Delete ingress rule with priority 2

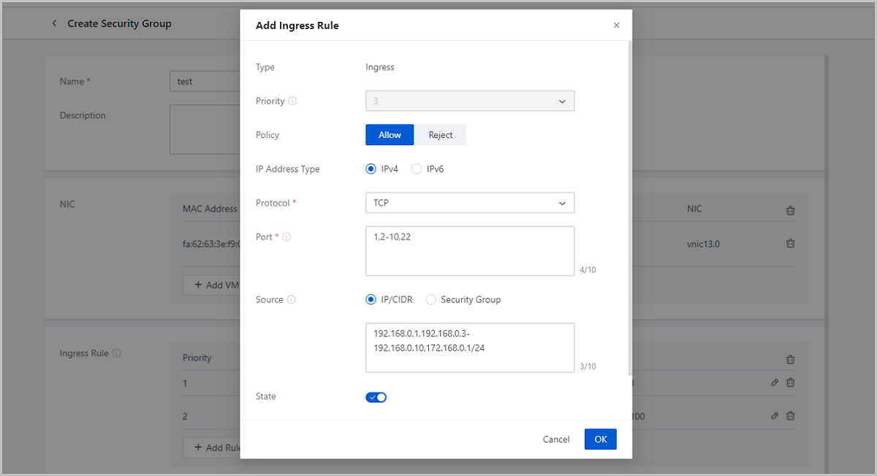pyautogui.click(x=790, y=416)
